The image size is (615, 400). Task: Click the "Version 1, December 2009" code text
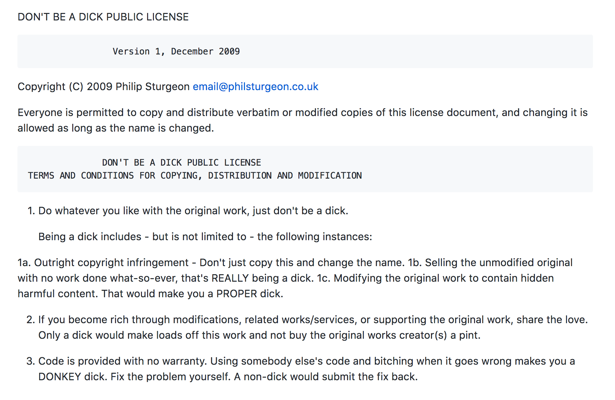[x=176, y=52]
